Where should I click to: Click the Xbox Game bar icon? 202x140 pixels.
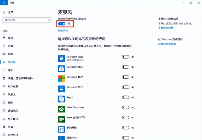click(x=62, y=109)
